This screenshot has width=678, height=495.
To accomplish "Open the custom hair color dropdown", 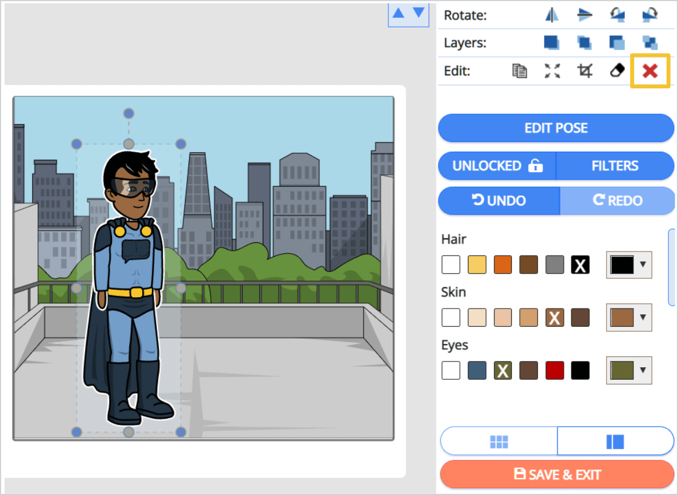I will tap(629, 265).
